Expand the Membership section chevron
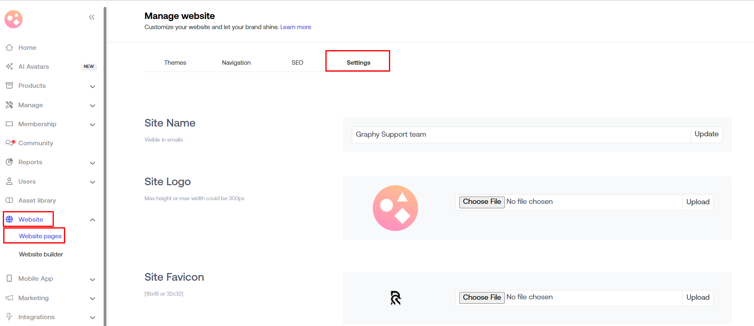This screenshot has height=326, width=754. pyautogui.click(x=92, y=125)
